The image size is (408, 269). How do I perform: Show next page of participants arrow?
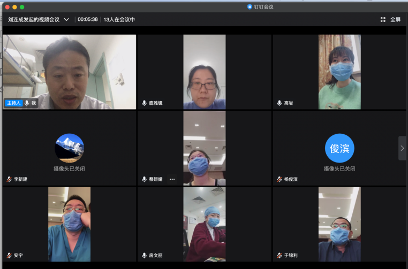(x=402, y=148)
